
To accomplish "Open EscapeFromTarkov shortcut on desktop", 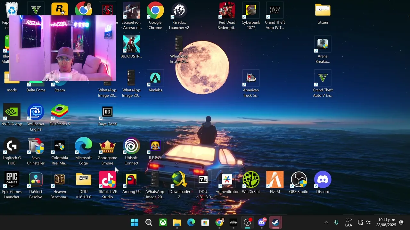I will [131, 16].
